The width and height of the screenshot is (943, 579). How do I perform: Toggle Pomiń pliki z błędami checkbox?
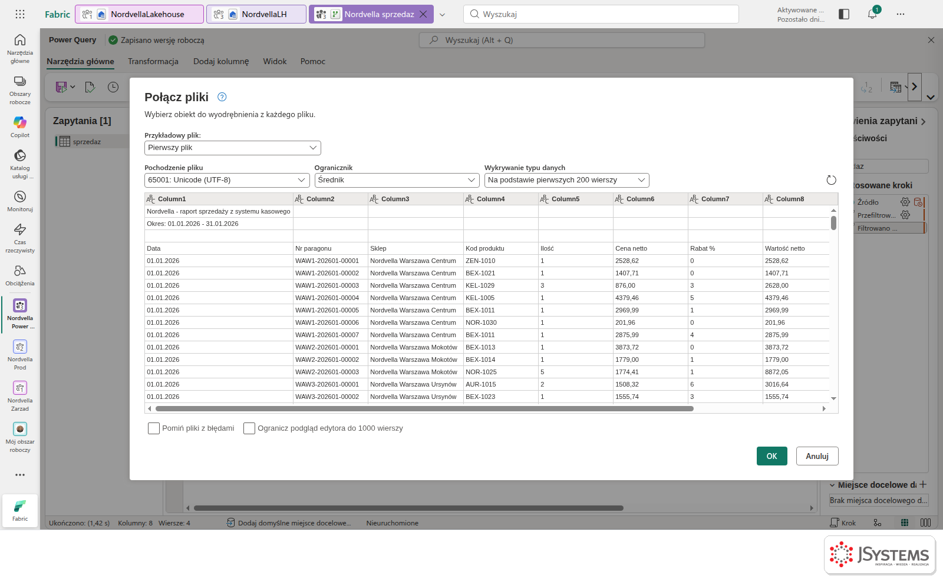tap(154, 428)
